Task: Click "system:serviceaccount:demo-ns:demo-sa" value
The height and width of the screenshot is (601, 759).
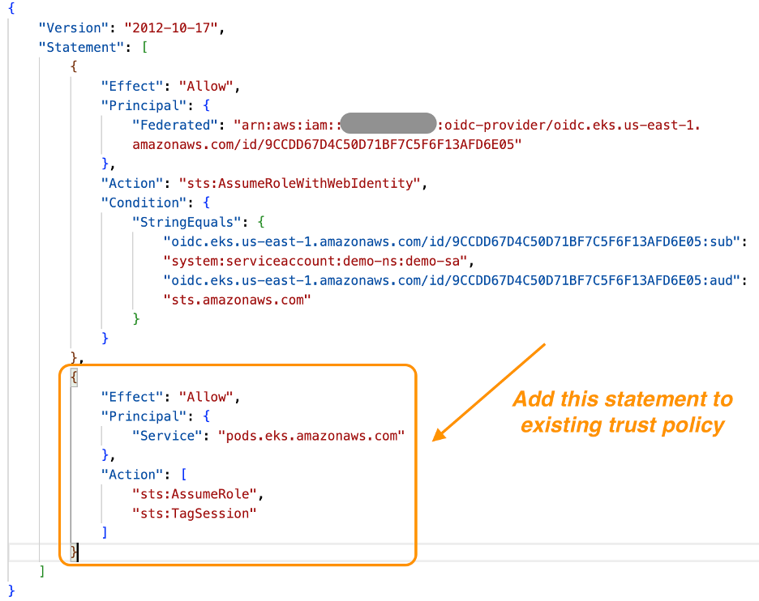Action: click(315, 261)
